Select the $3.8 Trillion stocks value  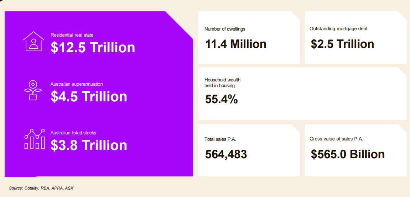(89, 145)
